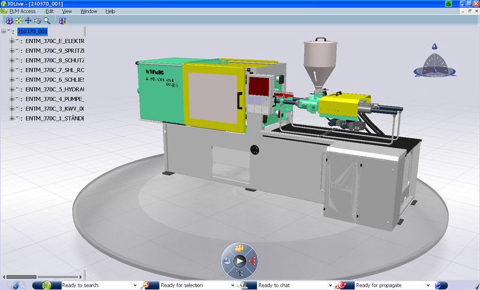Click the first colored-spheres toolbar icon
The width and height of the screenshot is (480, 290).
coord(10,21)
